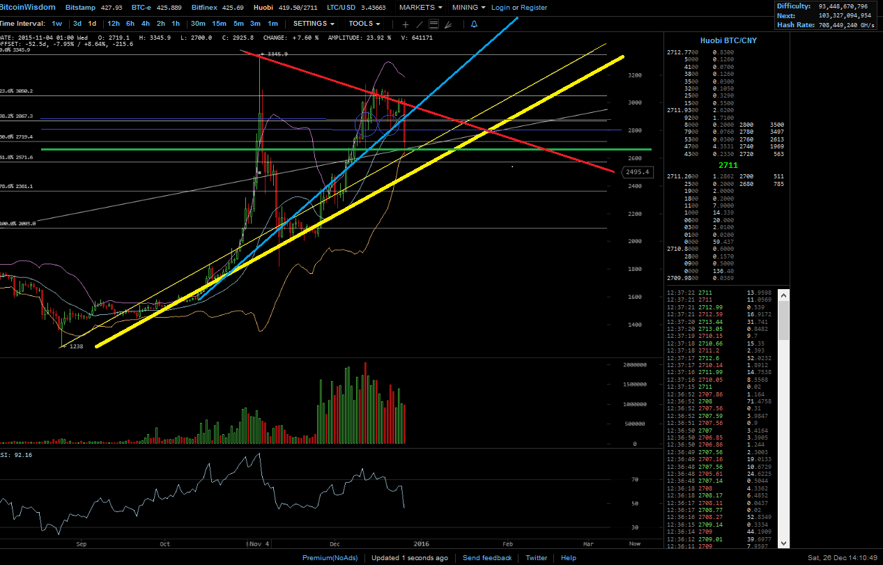
Task: Set time interval to 4h
Action: 146,24
